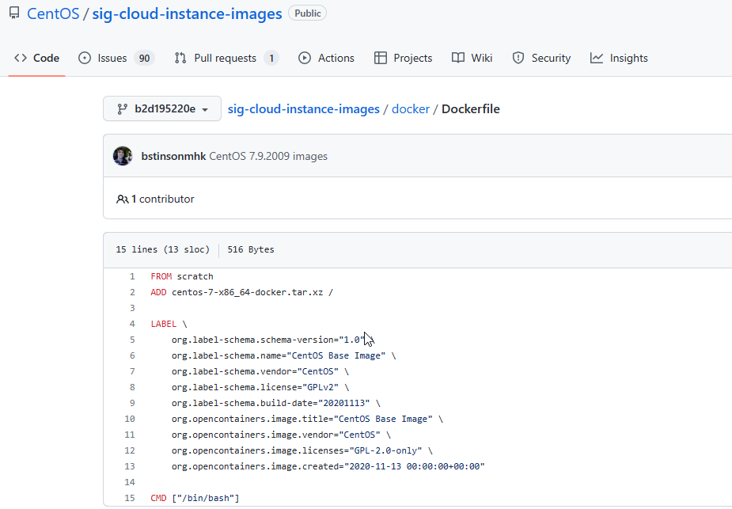Open the Insights tab
This screenshot has width=732, height=509.
(x=619, y=58)
